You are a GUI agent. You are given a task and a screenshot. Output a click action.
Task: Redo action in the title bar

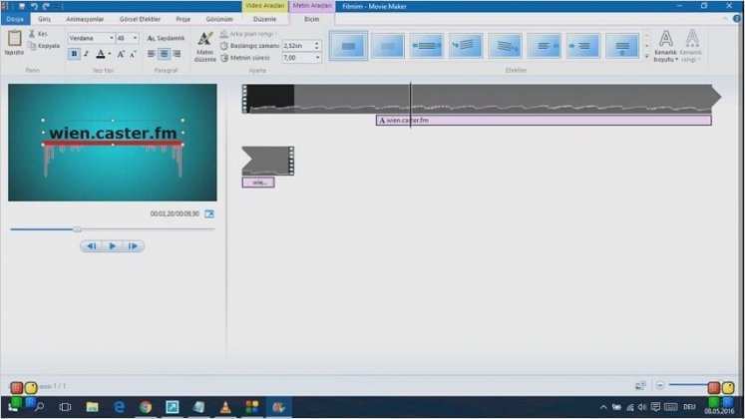pyautogui.click(x=46, y=6)
